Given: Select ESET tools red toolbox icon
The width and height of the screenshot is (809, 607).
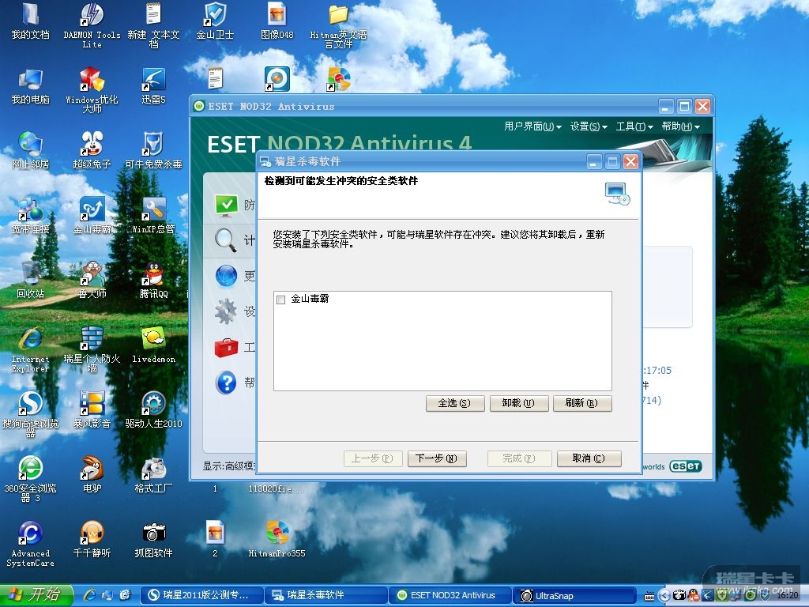Looking at the screenshot, I should (x=226, y=347).
